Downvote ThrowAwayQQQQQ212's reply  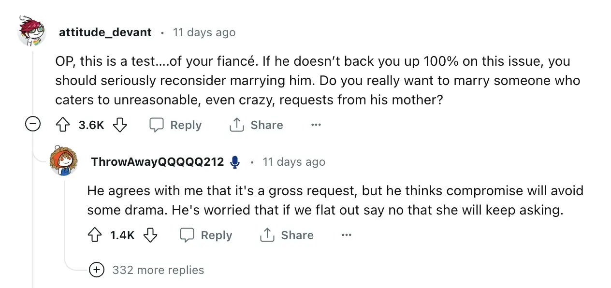click(150, 235)
